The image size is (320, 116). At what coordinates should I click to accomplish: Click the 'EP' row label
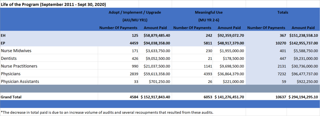click(x=3, y=43)
